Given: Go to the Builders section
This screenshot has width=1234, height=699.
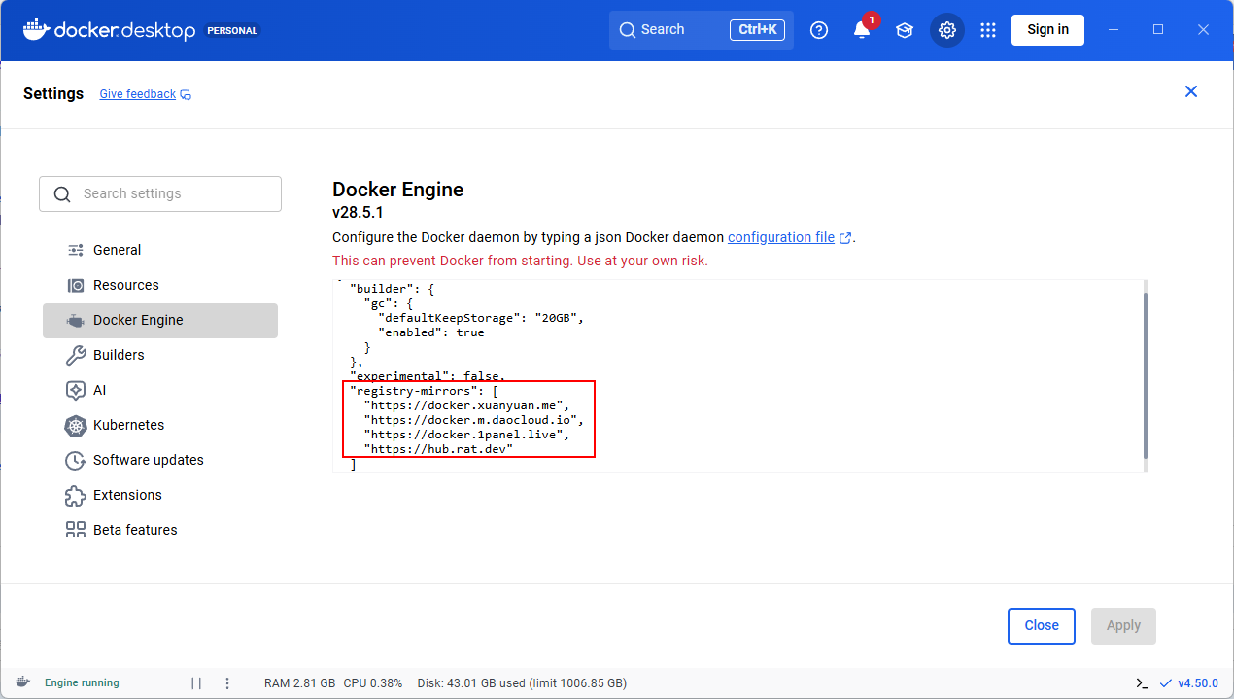Looking at the screenshot, I should point(160,355).
